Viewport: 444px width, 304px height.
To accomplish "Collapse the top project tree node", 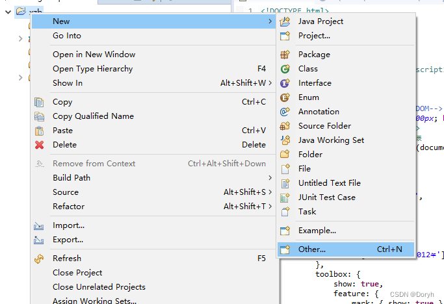I will [8, 12].
